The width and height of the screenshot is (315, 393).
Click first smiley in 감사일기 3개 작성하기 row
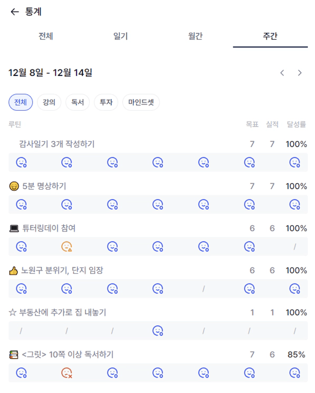point(21,163)
